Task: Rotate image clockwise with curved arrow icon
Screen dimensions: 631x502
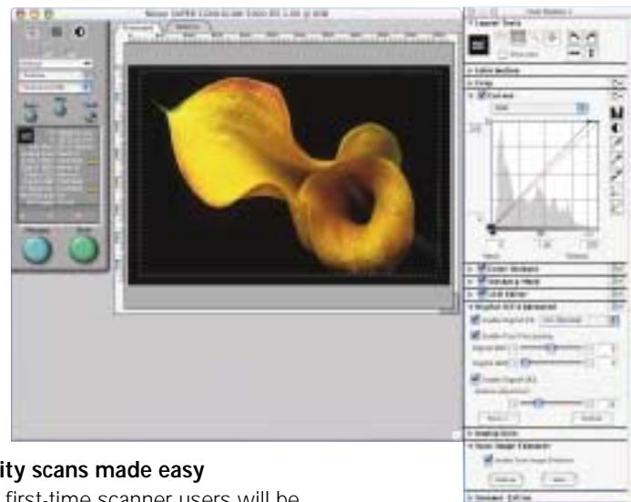Action: (x=591, y=38)
